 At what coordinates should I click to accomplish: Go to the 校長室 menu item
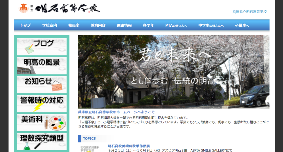74,25
